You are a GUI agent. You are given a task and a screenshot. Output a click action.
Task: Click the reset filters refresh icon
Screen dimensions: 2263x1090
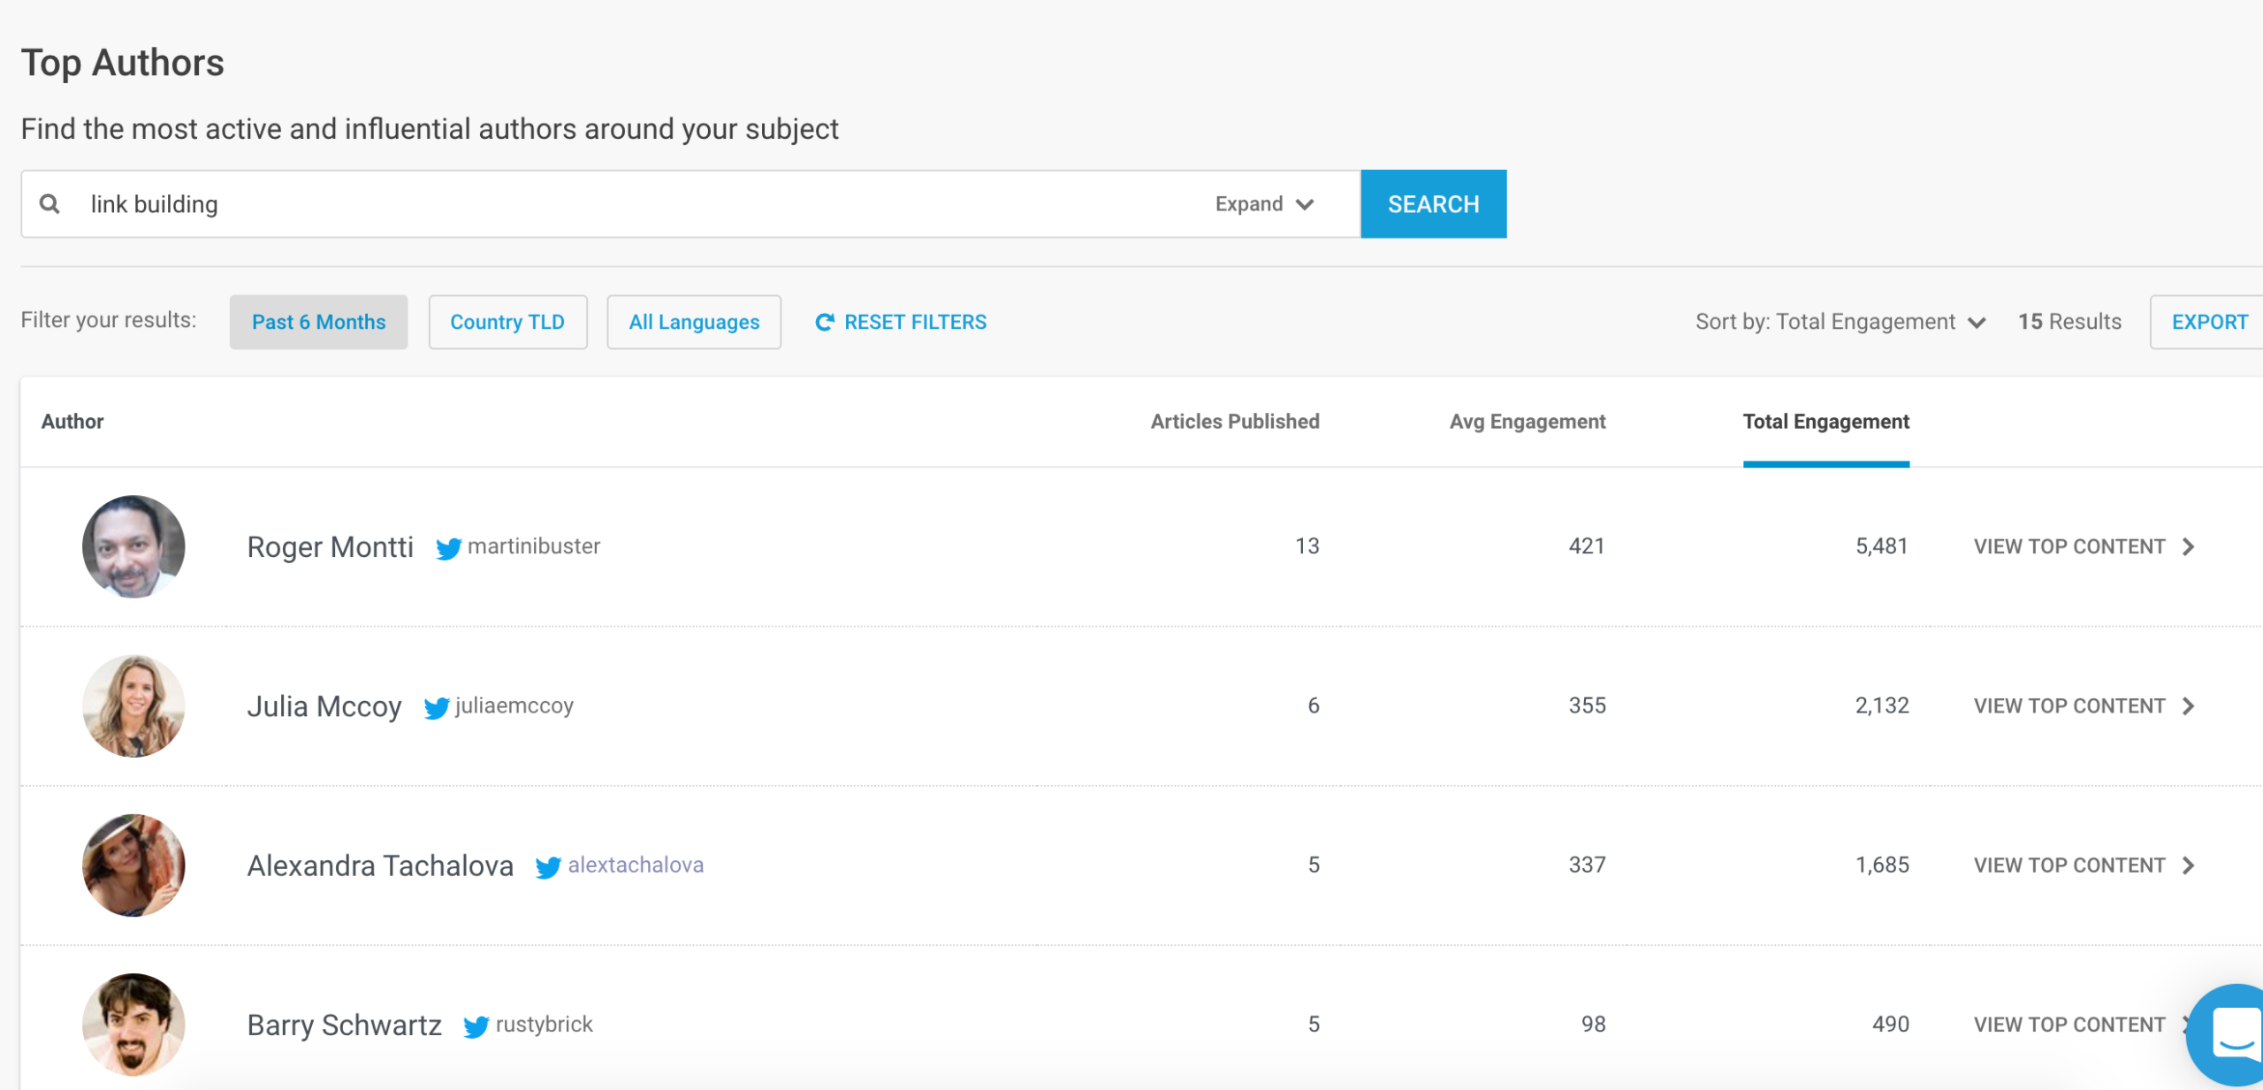point(824,322)
